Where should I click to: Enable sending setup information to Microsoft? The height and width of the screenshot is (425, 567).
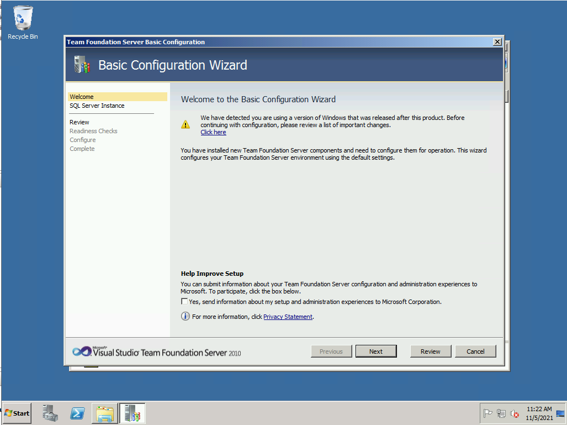click(x=184, y=302)
